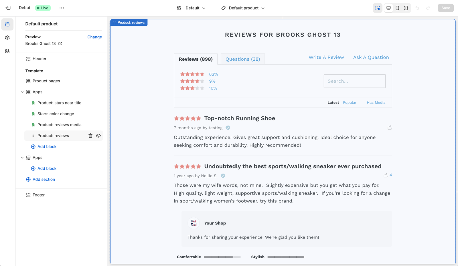Image resolution: width=458 pixels, height=266 pixels.
Task: Click the Stars: color change app icon
Action: [33, 114]
